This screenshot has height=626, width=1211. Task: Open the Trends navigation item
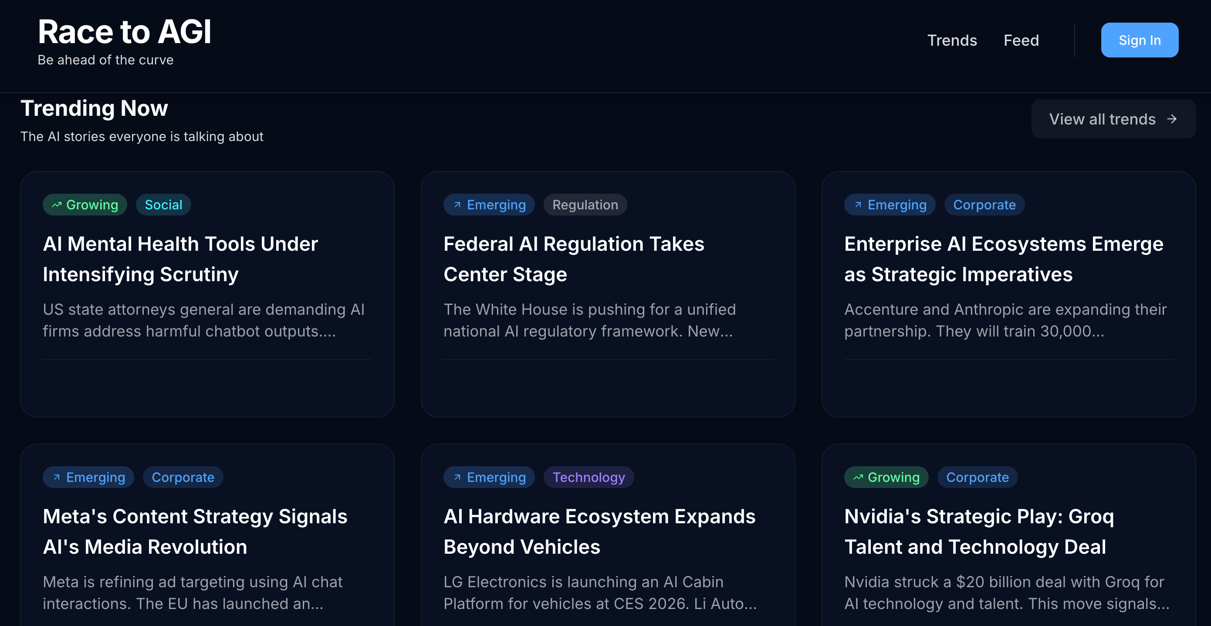[x=952, y=40]
